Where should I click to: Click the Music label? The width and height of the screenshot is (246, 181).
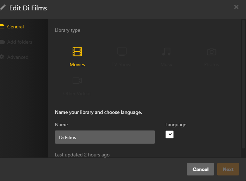click(x=167, y=64)
